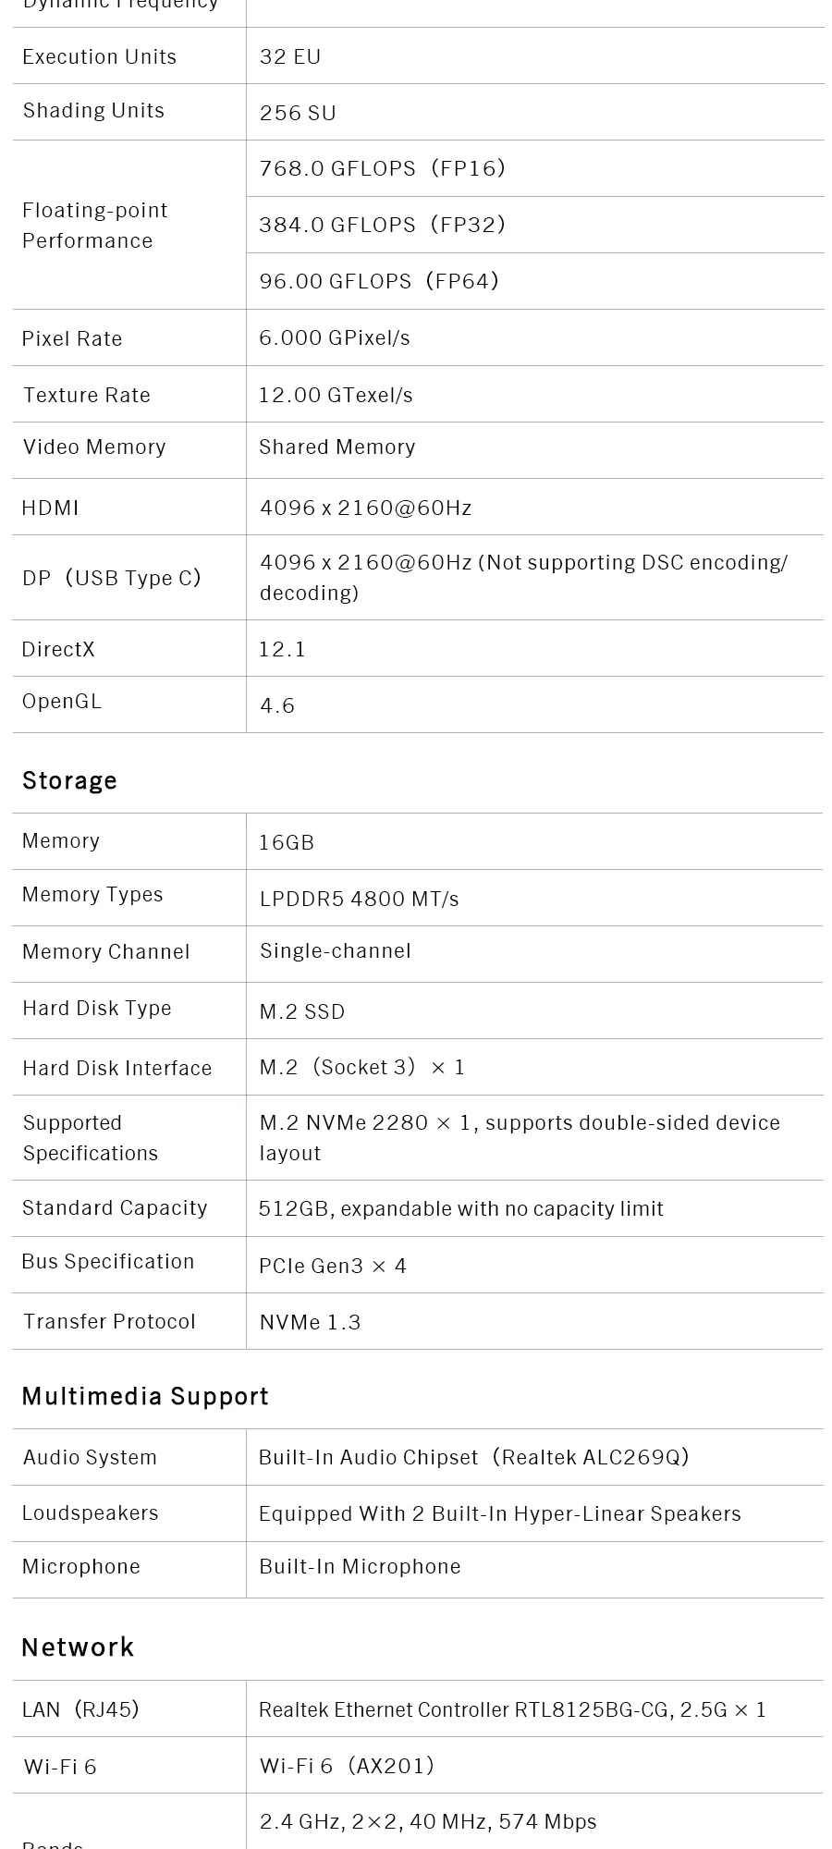The height and width of the screenshot is (1849, 832).
Task: Click the DirectX 12.1 value
Action: 282,649
